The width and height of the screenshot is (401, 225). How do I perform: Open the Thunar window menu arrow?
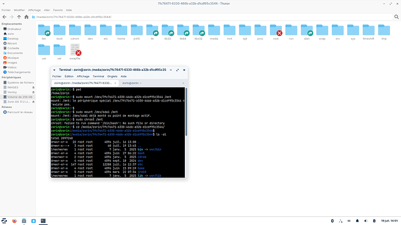pos(3,3)
